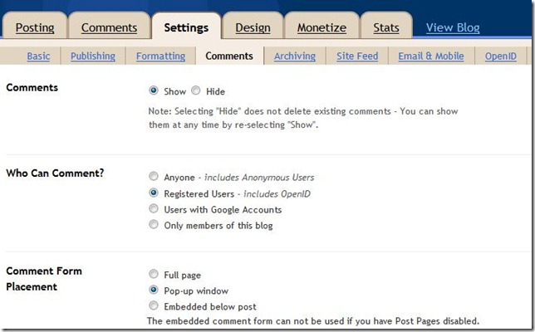Screen dimensions: 535x332
Task: Go to the Monetize tab
Action: [321, 27]
